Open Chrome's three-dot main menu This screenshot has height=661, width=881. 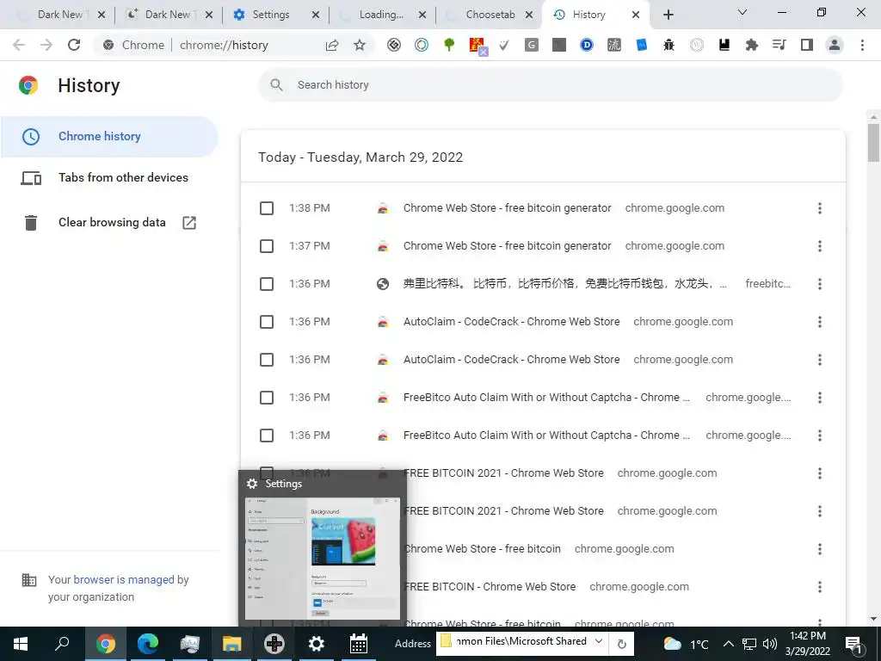click(862, 45)
